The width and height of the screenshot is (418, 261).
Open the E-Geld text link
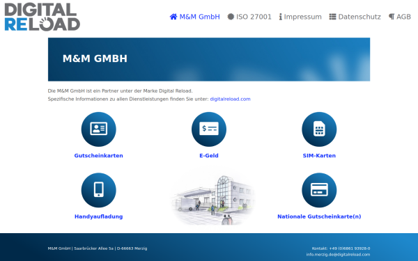[x=209, y=155]
